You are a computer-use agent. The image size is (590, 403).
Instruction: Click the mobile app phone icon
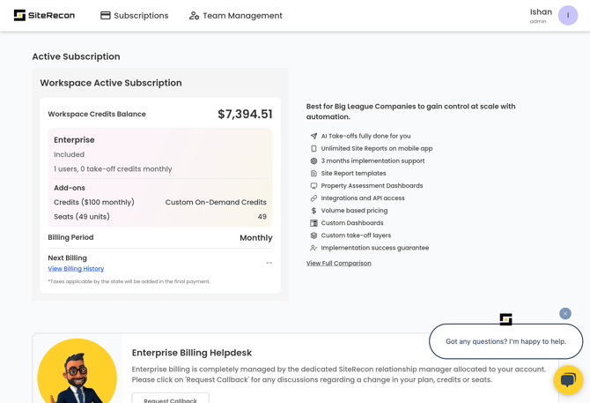313,148
